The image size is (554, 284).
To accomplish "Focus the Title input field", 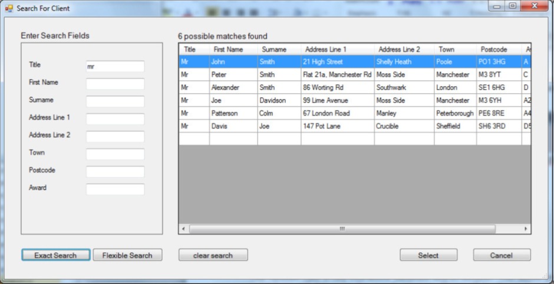I will point(115,67).
